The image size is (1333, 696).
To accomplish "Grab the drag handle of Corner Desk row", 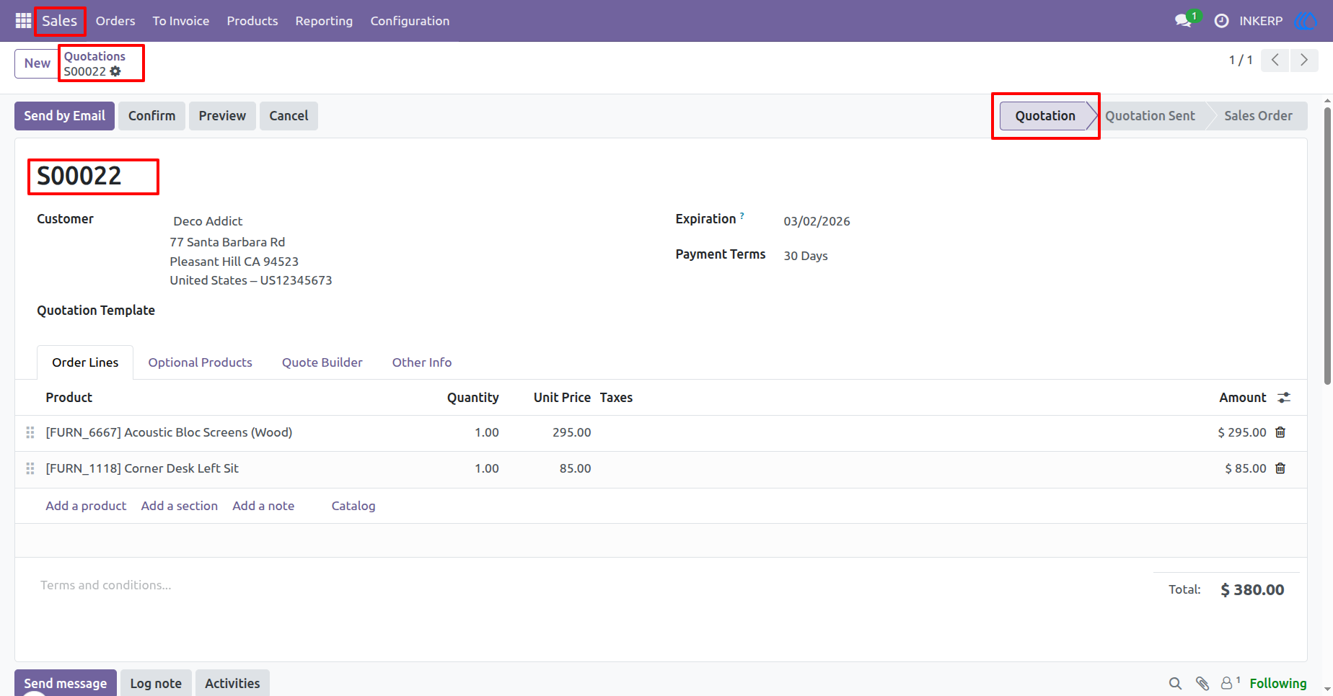I will point(30,468).
